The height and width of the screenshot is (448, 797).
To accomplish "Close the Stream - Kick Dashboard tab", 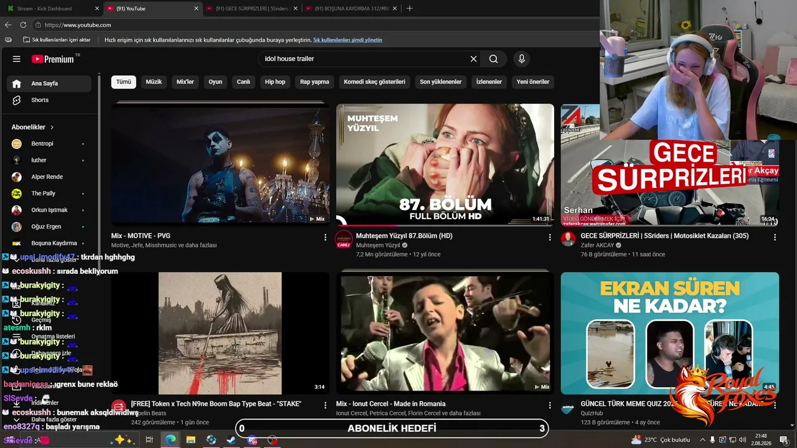I will coord(97,9).
